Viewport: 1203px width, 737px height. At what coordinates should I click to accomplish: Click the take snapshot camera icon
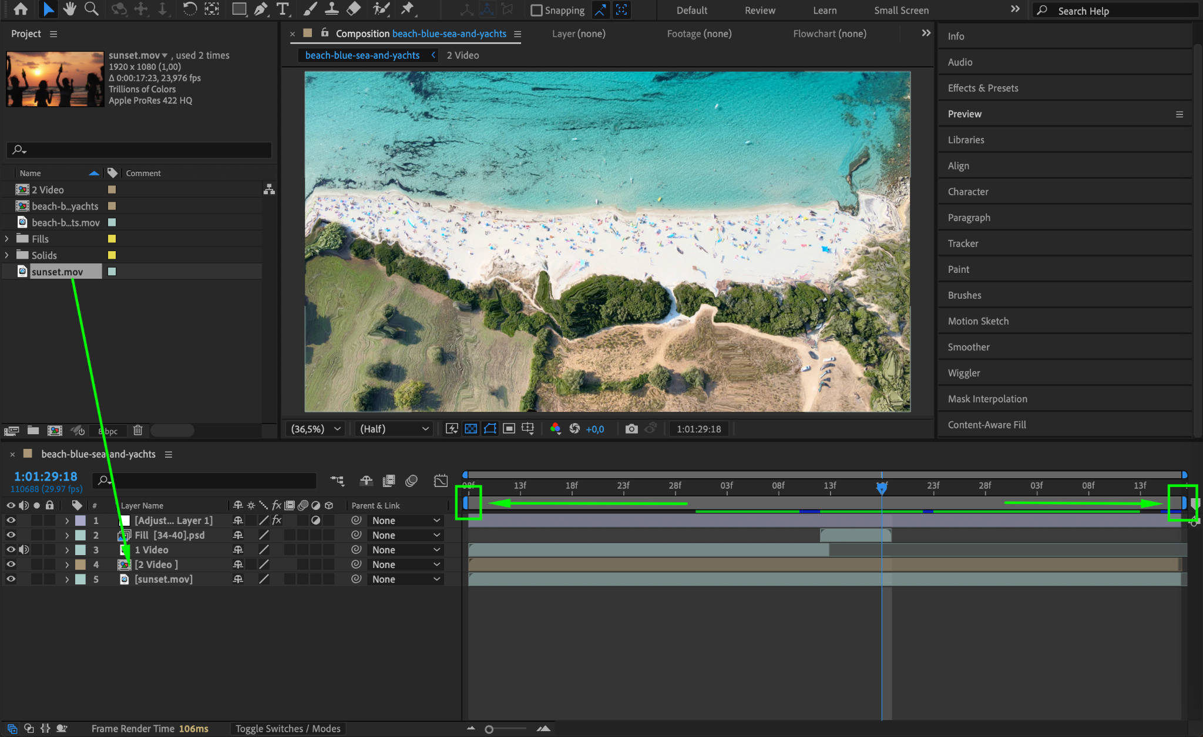[631, 429]
